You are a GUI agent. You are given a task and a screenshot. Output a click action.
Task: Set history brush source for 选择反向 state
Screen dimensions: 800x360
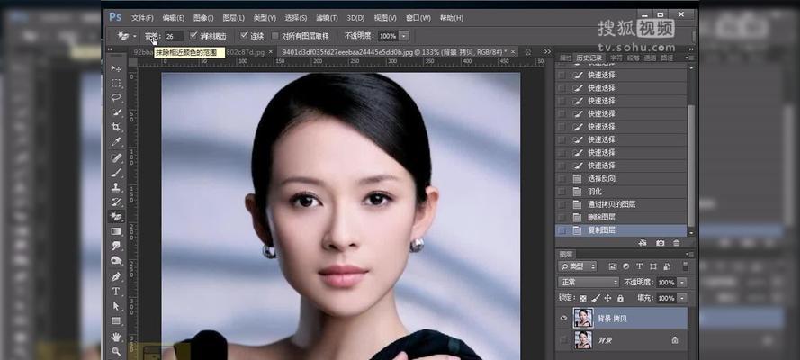tap(562, 178)
